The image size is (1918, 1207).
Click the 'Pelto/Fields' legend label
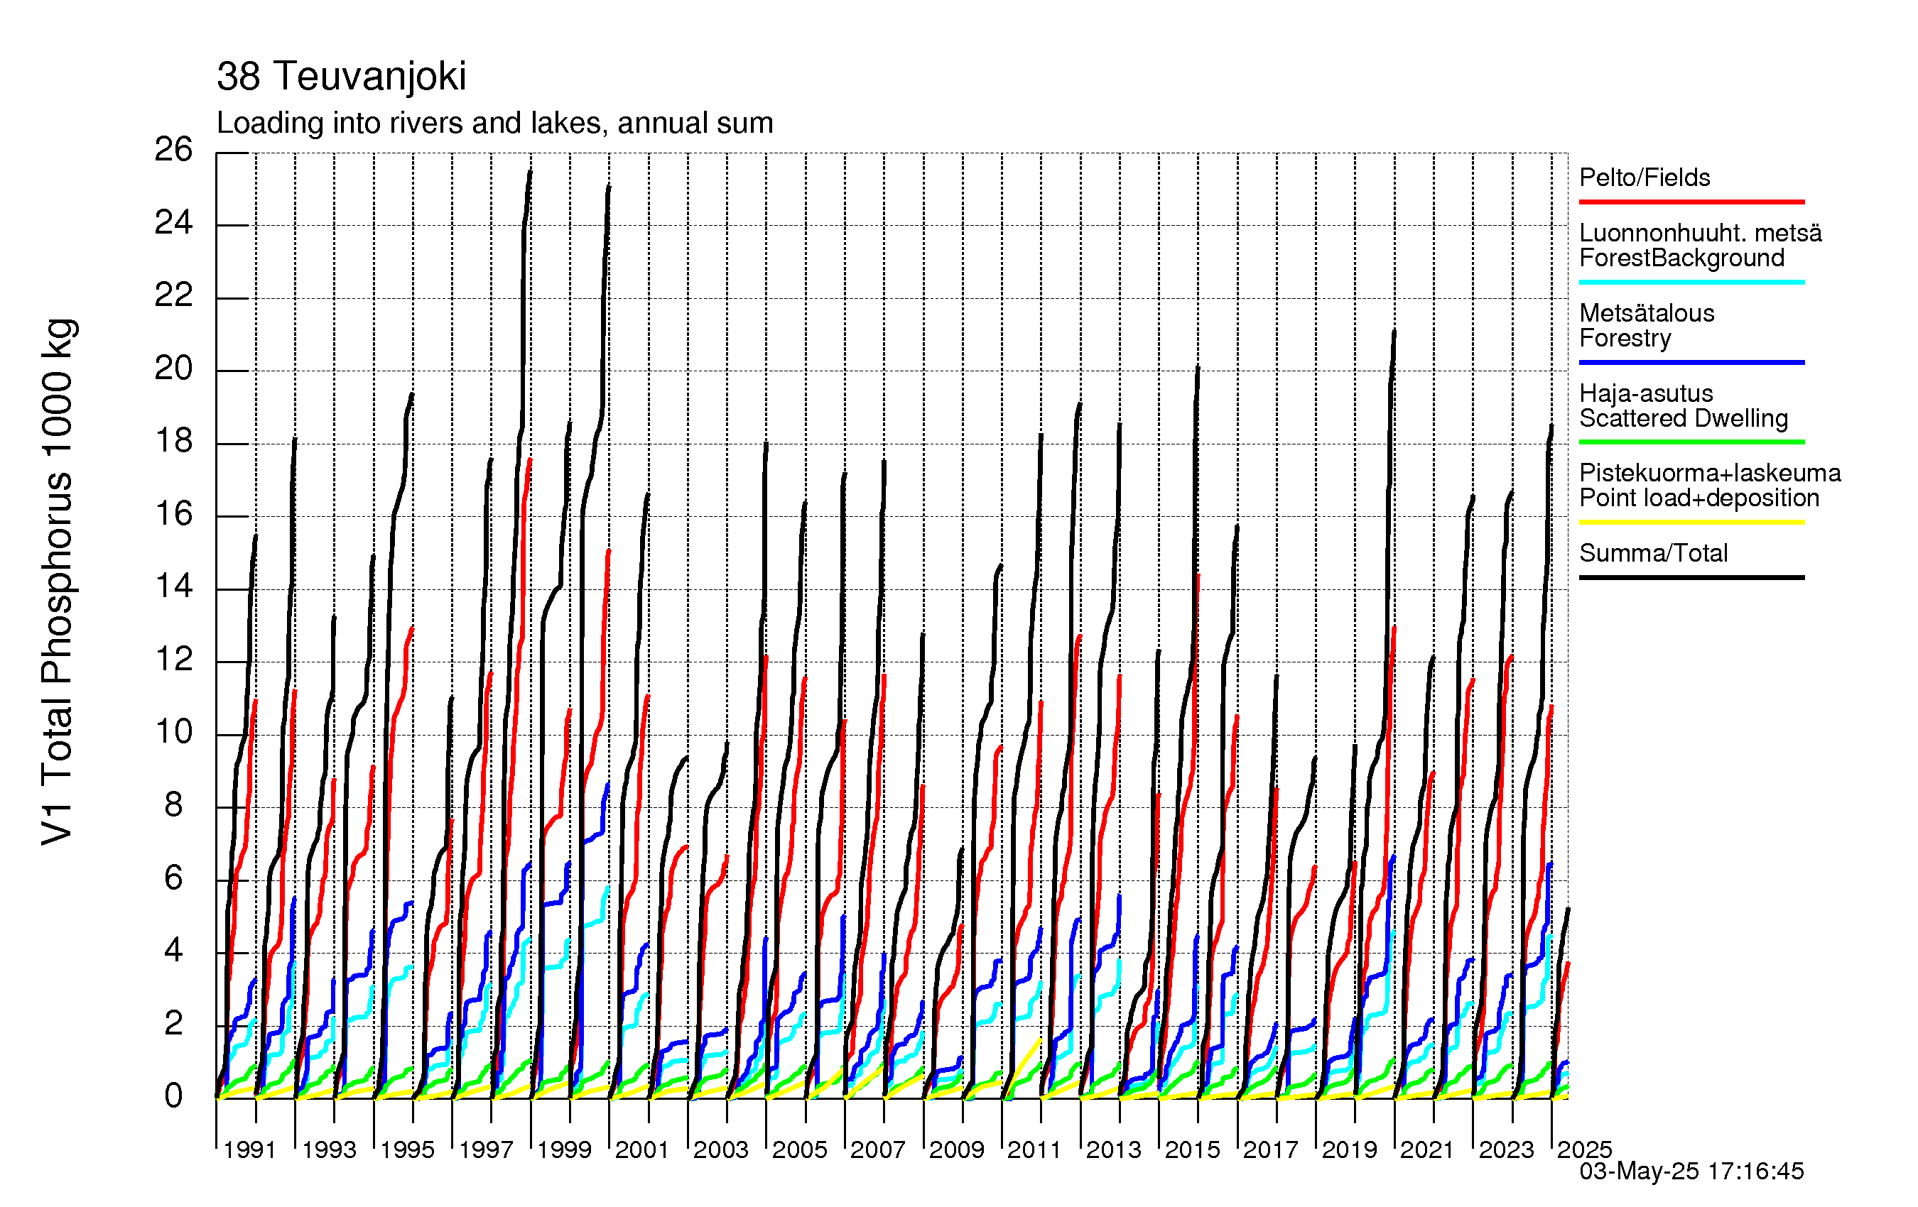pos(1645,177)
